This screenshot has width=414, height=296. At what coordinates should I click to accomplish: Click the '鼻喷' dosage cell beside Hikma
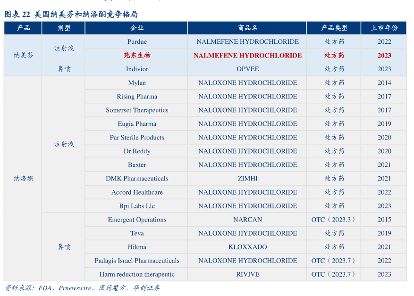coord(64,247)
